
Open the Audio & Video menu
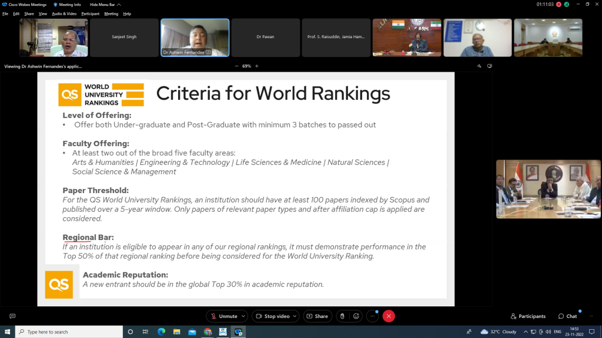[x=64, y=14]
